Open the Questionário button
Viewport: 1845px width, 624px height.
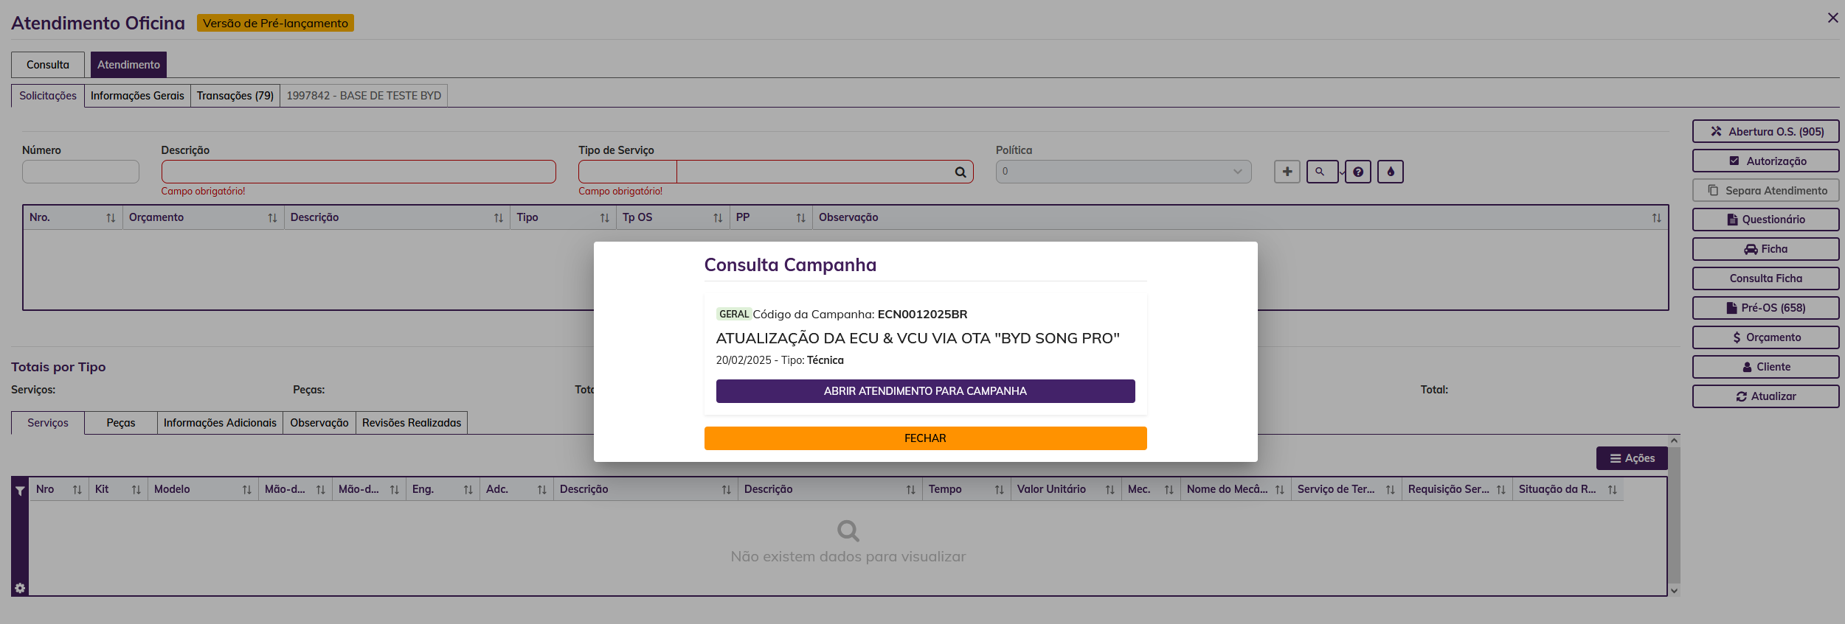[1765, 220]
